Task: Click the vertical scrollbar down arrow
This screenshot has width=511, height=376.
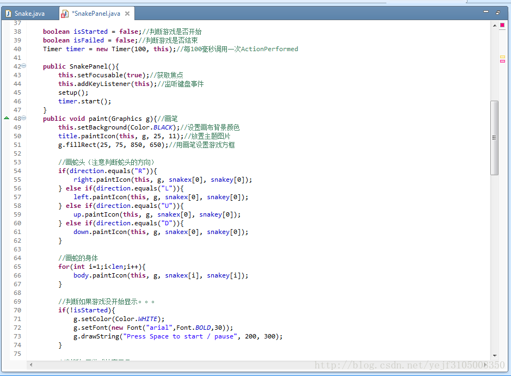Action: pyautogui.click(x=495, y=355)
